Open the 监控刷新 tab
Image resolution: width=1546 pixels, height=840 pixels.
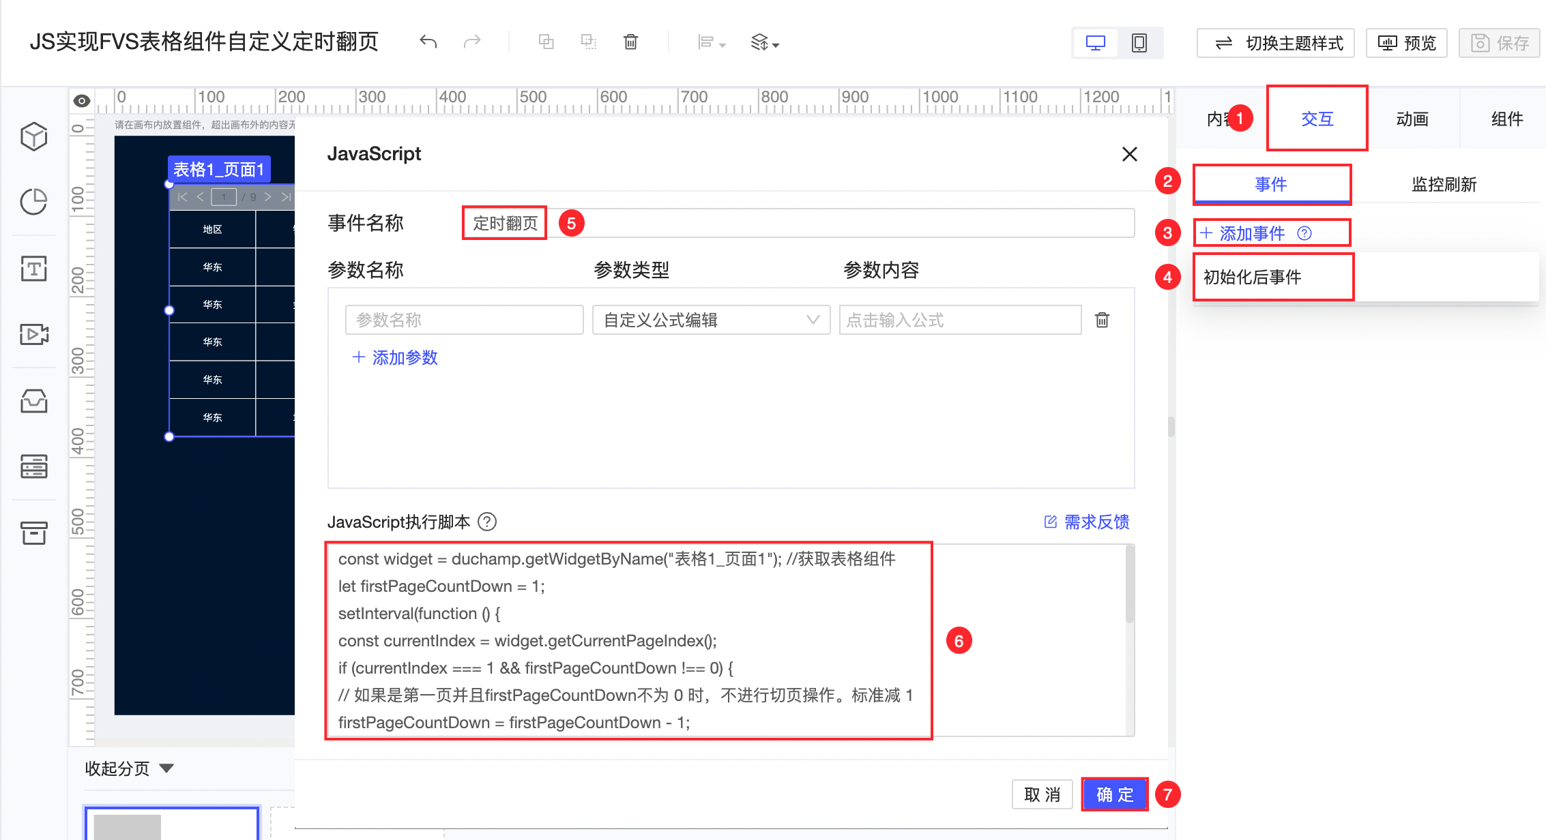1444,184
